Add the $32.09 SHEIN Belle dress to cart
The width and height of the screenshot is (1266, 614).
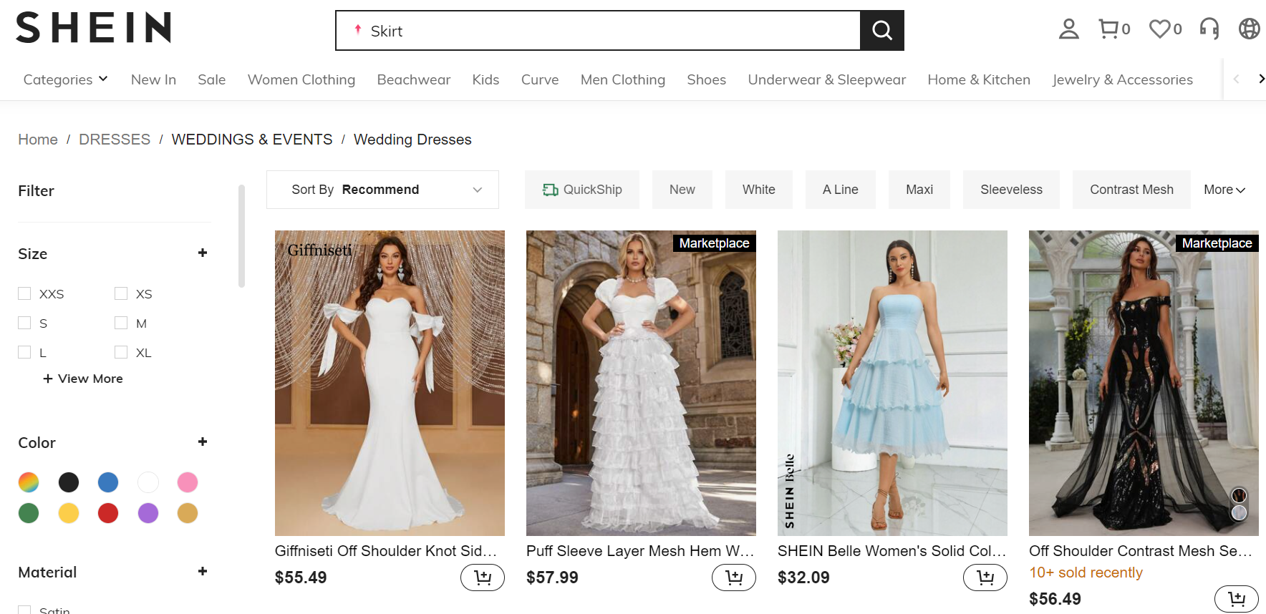pos(985,577)
